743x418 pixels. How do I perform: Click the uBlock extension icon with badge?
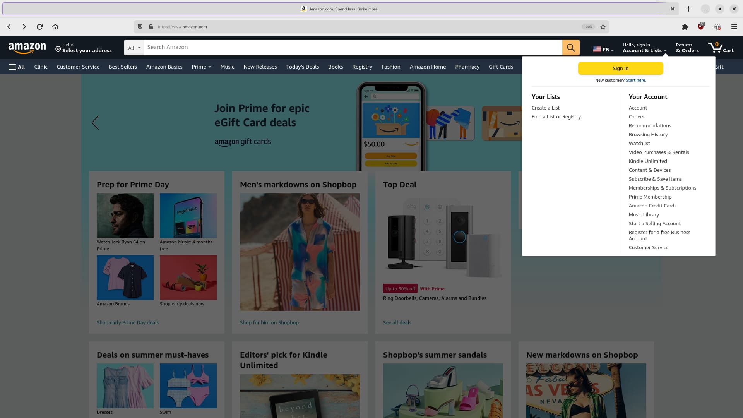(701, 26)
